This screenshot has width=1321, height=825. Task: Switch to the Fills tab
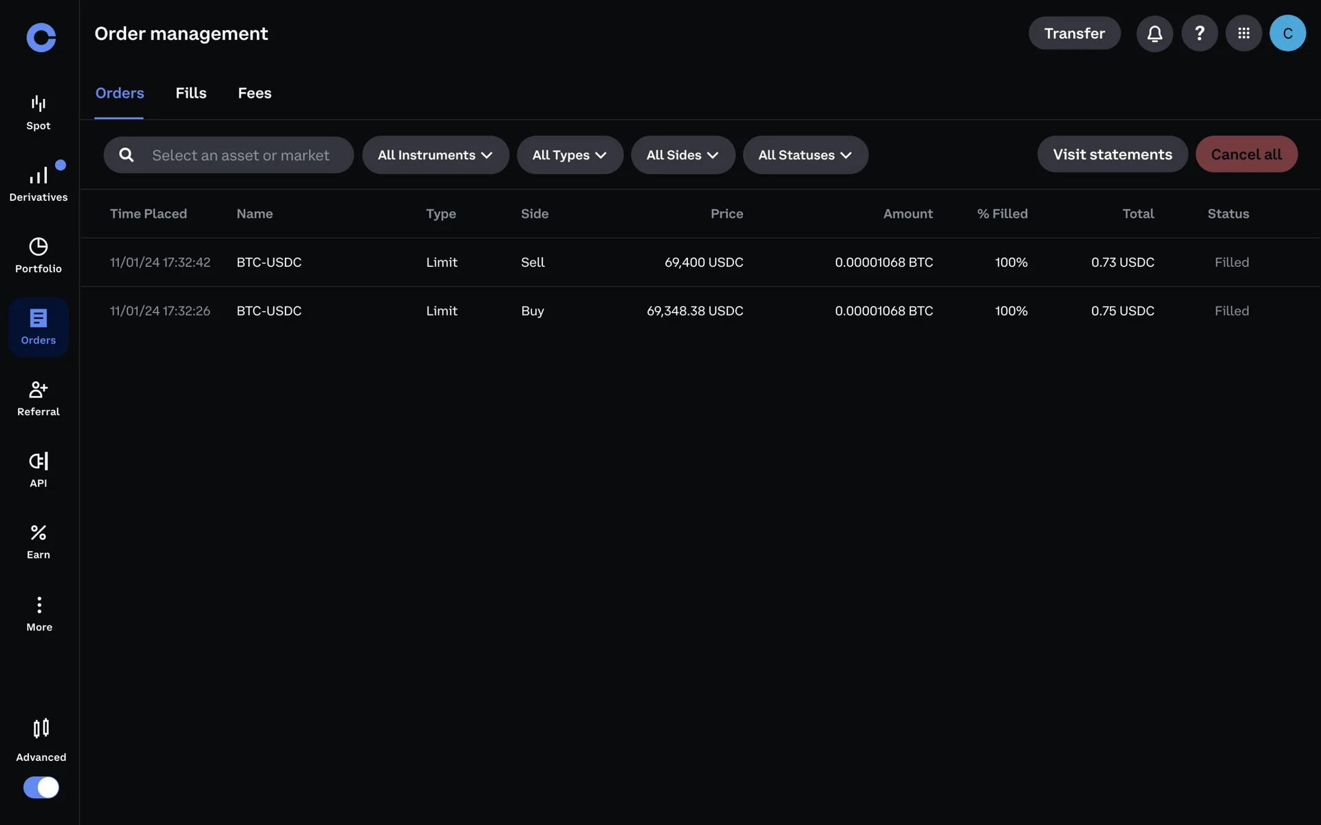[x=191, y=93]
